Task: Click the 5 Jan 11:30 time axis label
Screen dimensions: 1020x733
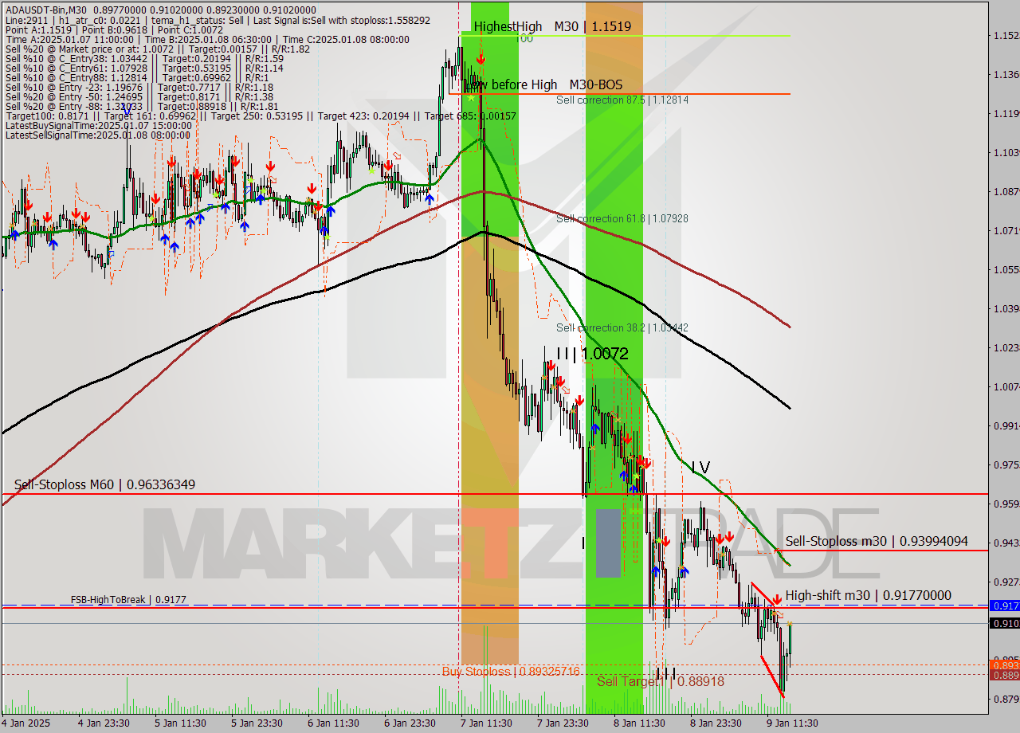Action: tap(180, 723)
